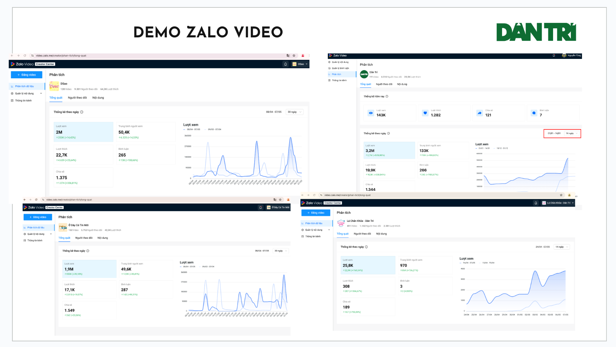
Task: Switch to Người theo dõi tab in the DSao window
Action: coord(77,98)
